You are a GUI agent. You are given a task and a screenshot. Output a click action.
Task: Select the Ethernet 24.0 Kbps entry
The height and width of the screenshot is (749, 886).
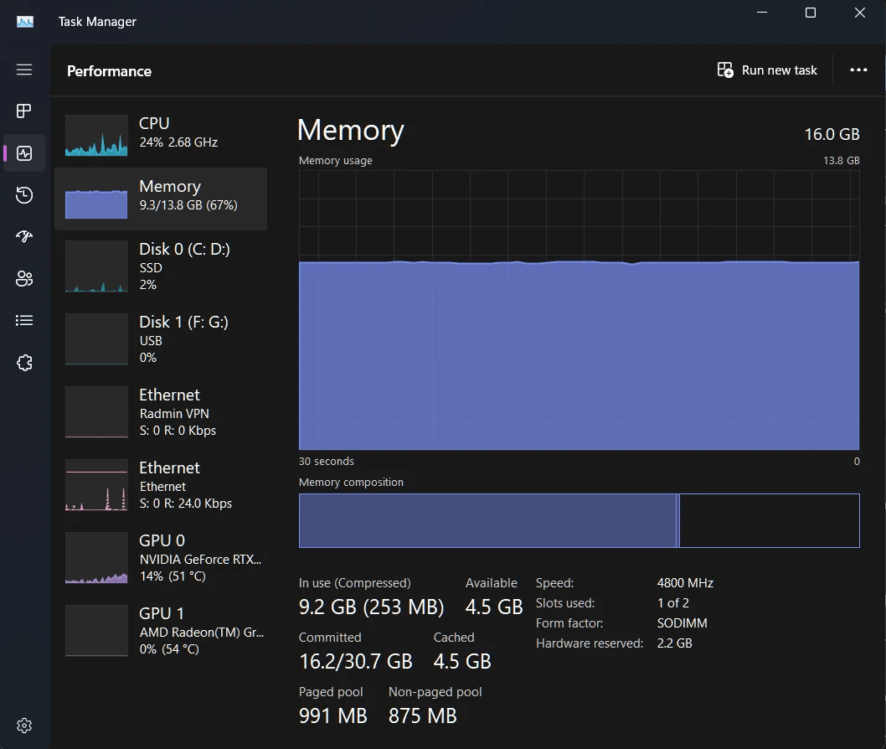pyautogui.click(x=161, y=485)
